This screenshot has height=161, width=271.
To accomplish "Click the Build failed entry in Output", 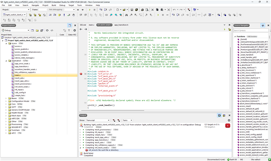I will [88, 153].
